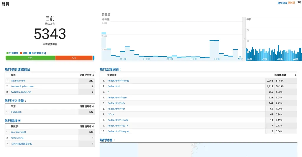Open the /index.html?f=logout page link

tap(119, 131)
